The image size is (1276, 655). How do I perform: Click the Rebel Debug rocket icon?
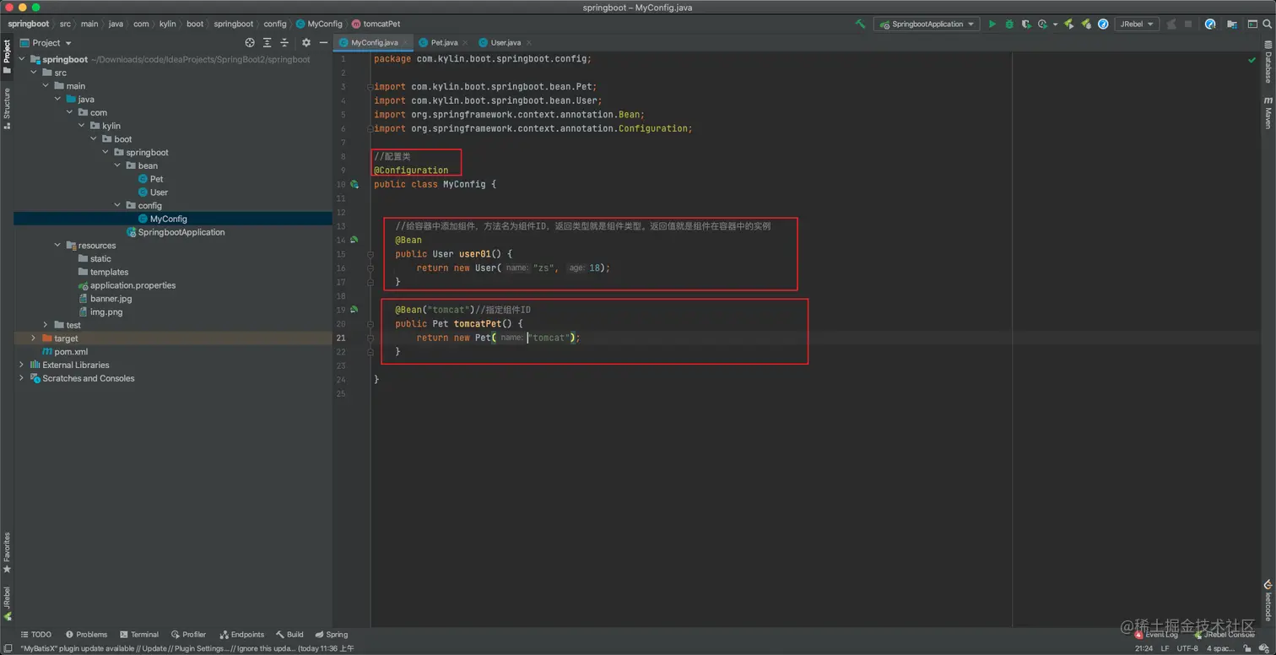pyautogui.click(x=1086, y=24)
